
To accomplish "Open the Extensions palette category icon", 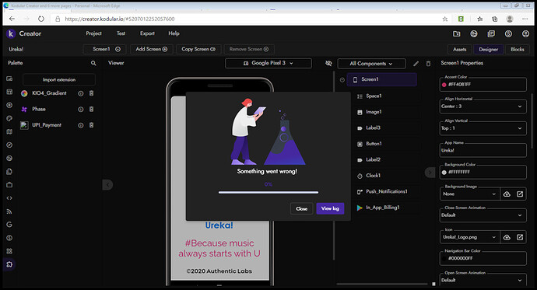I will click(x=9, y=264).
